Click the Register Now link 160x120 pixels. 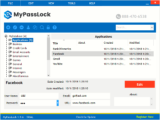click(x=145, y=117)
